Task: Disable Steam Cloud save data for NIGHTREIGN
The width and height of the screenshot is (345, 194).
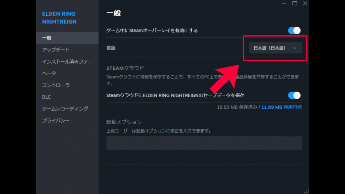Action: (294, 95)
